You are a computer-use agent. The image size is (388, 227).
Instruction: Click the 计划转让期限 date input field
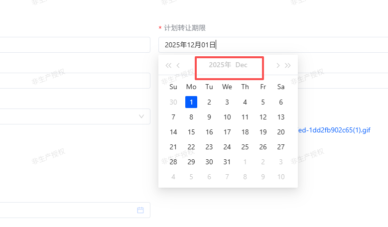pos(228,45)
